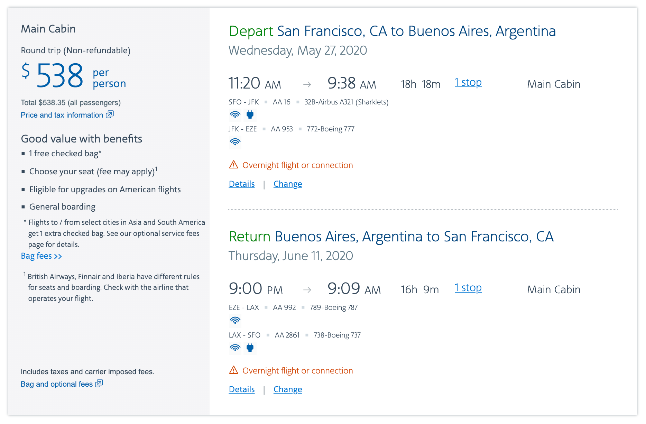Click power outlet icon for LAX - SFO flight

pyautogui.click(x=250, y=348)
